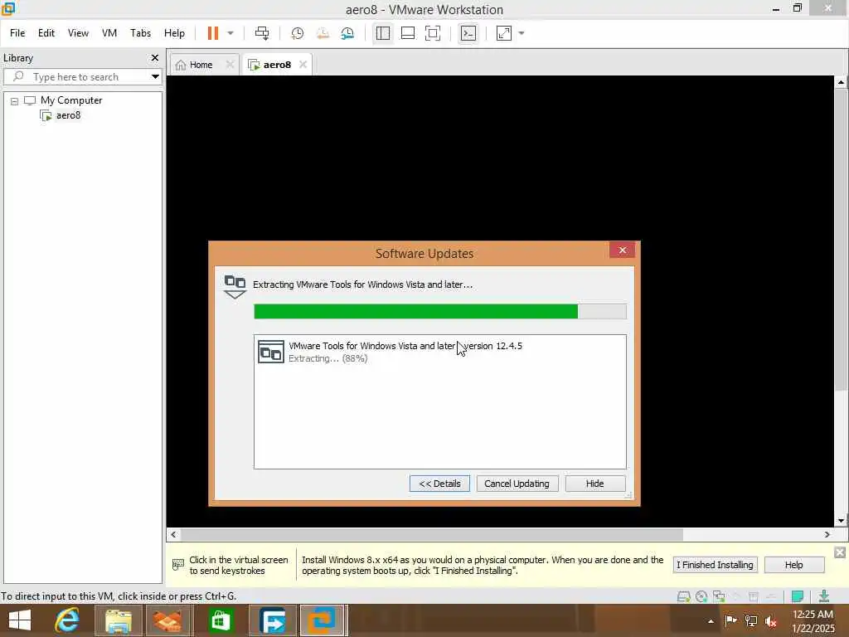Pause the VM with the orange toolbar button
This screenshot has height=637, width=849.
point(213,33)
